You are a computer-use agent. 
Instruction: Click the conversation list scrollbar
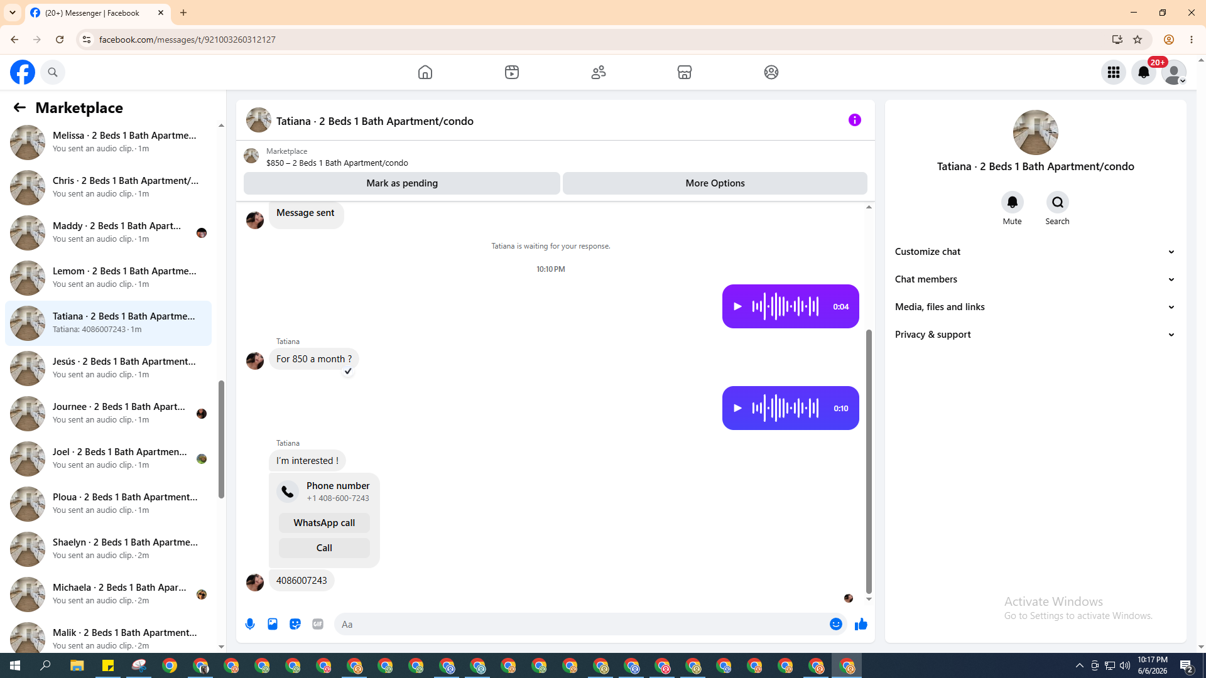click(221, 439)
